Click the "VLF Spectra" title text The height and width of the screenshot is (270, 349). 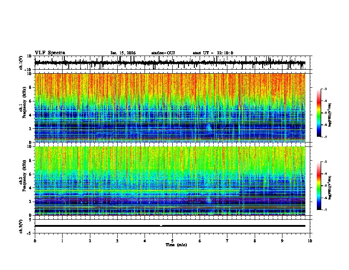(x=50, y=53)
